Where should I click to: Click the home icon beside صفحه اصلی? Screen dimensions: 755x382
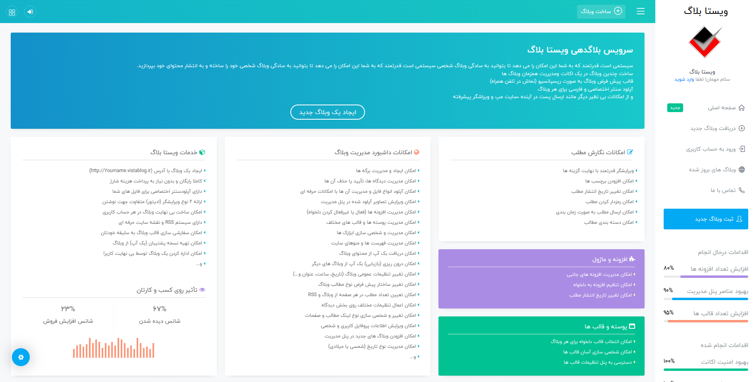coord(741,108)
